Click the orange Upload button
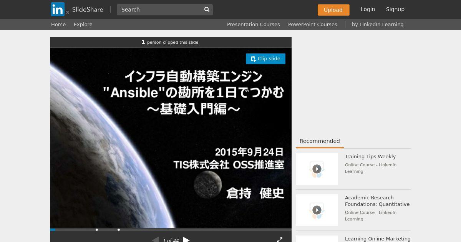Viewport: 461px width, 242px height. pyautogui.click(x=333, y=10)
